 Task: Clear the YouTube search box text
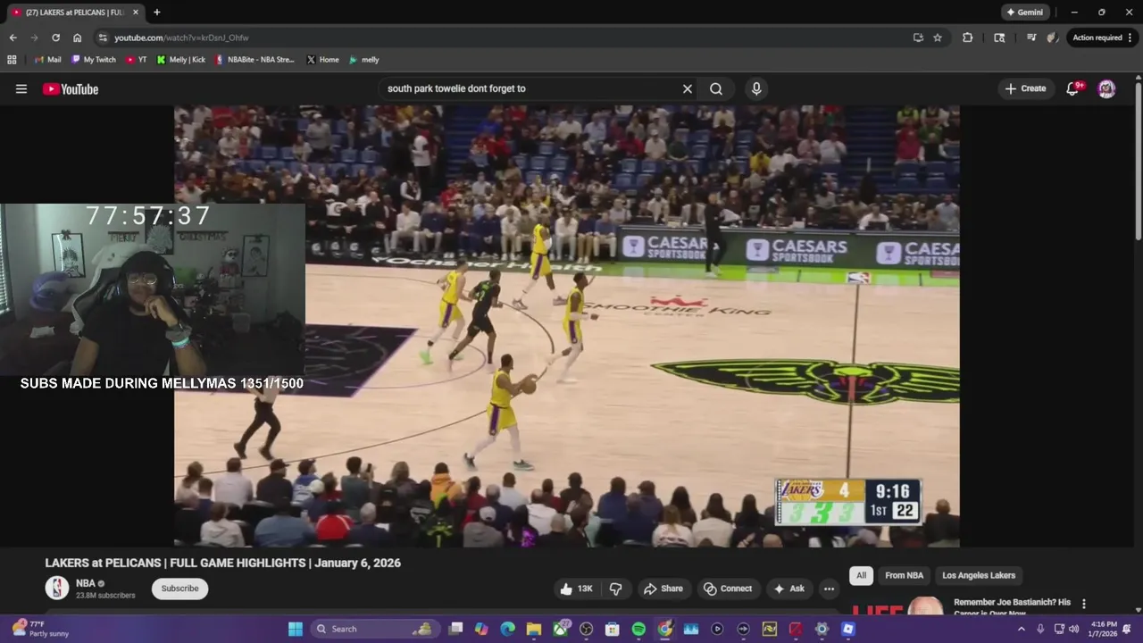[688, 88]
